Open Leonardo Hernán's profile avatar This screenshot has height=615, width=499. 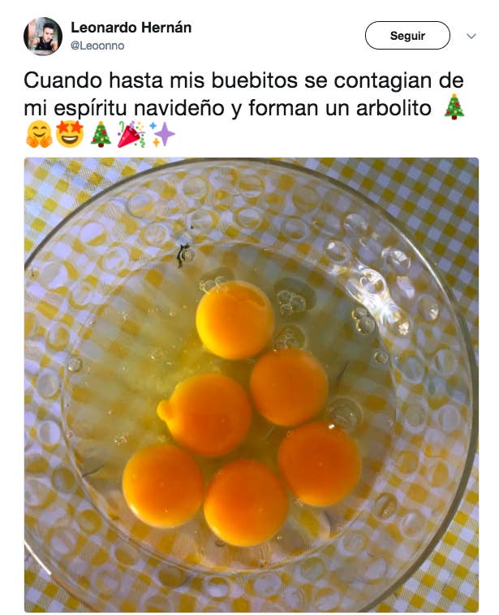(43, 36)
